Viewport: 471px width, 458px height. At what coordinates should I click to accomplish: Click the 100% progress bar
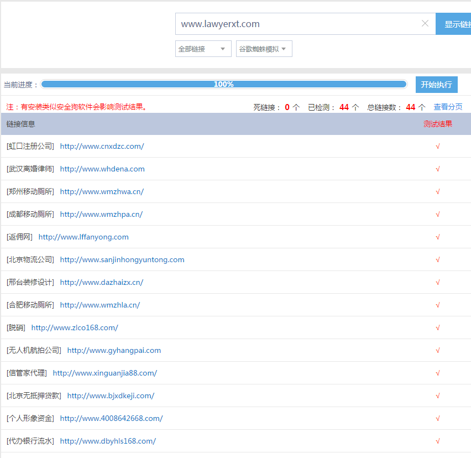(223, 84)
